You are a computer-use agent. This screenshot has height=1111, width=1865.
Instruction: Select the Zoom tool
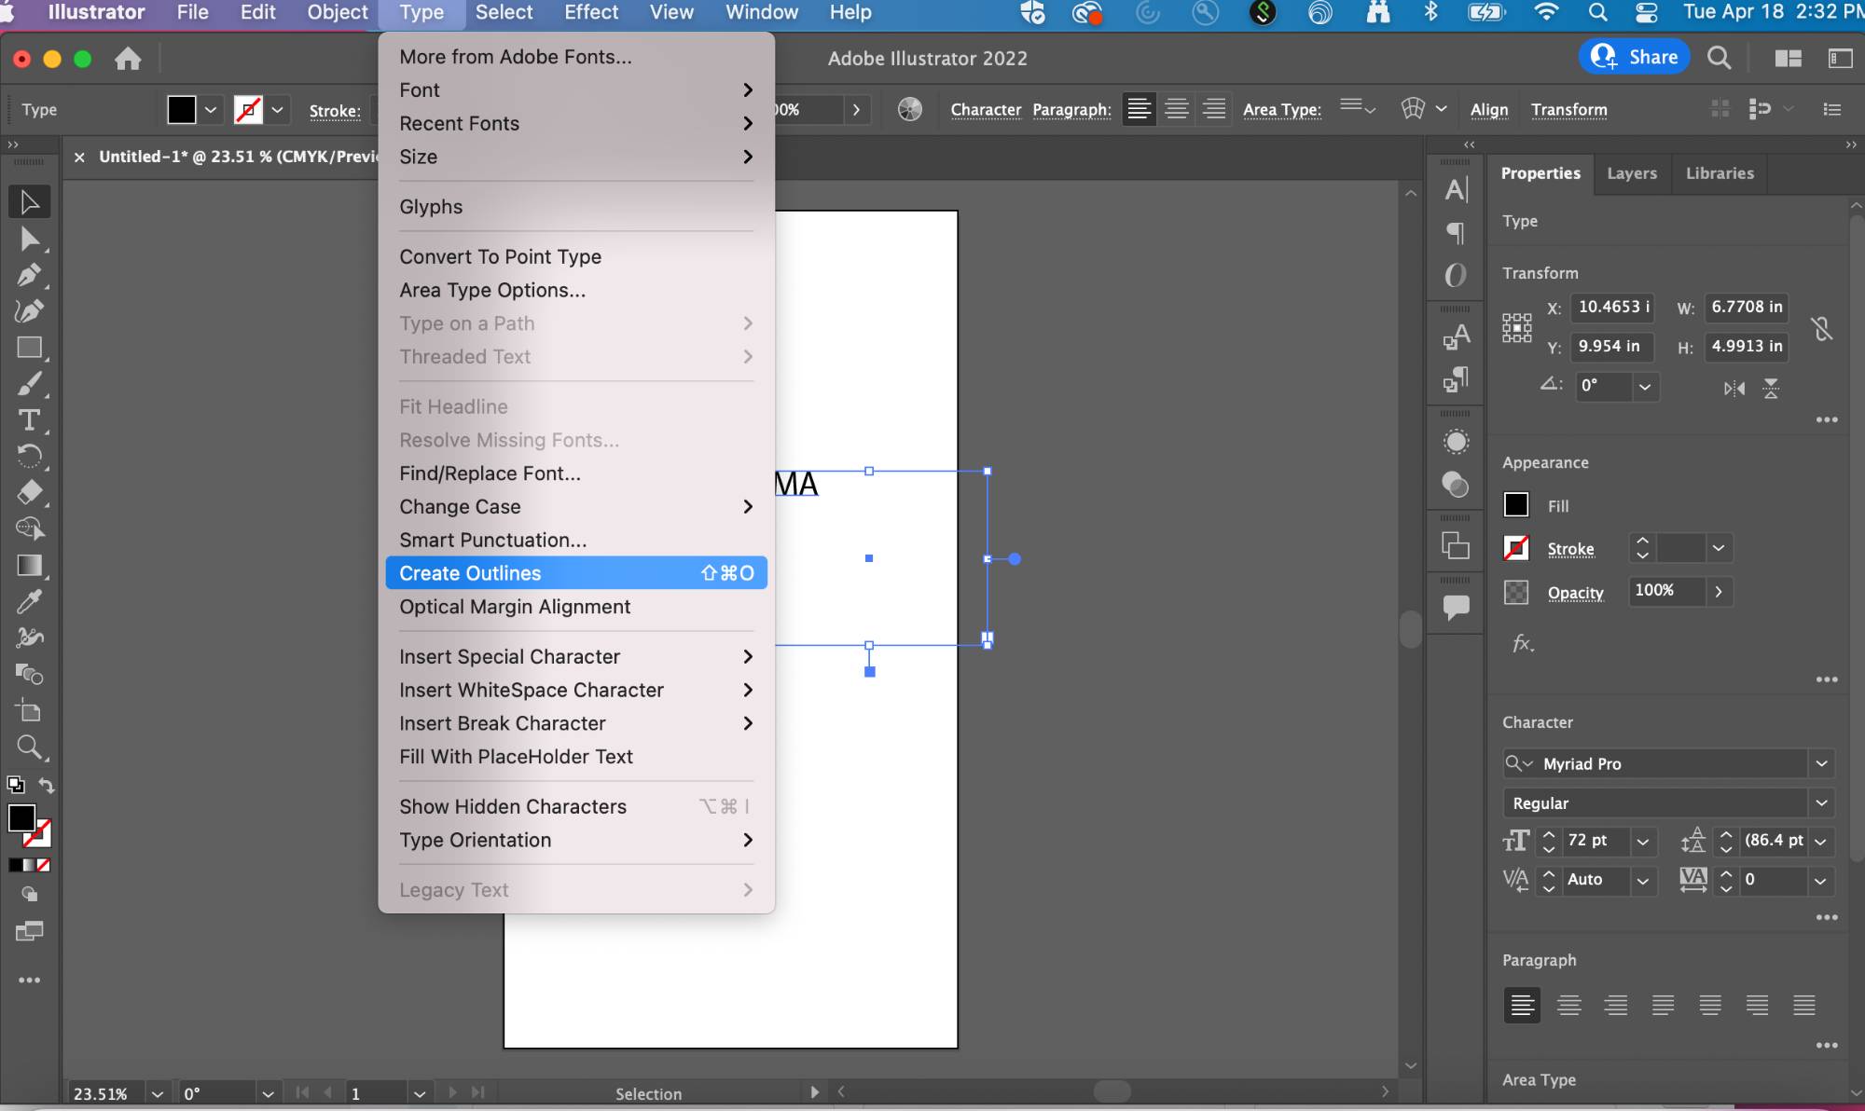pyautogui.click(x=29, y=747)
